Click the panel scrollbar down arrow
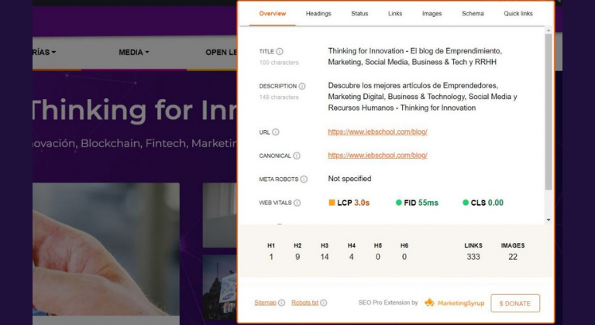 (549, 220)
